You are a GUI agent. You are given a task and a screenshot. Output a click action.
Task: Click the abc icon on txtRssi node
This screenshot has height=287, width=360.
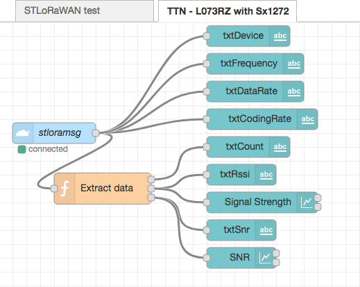(x=266, y=175)
